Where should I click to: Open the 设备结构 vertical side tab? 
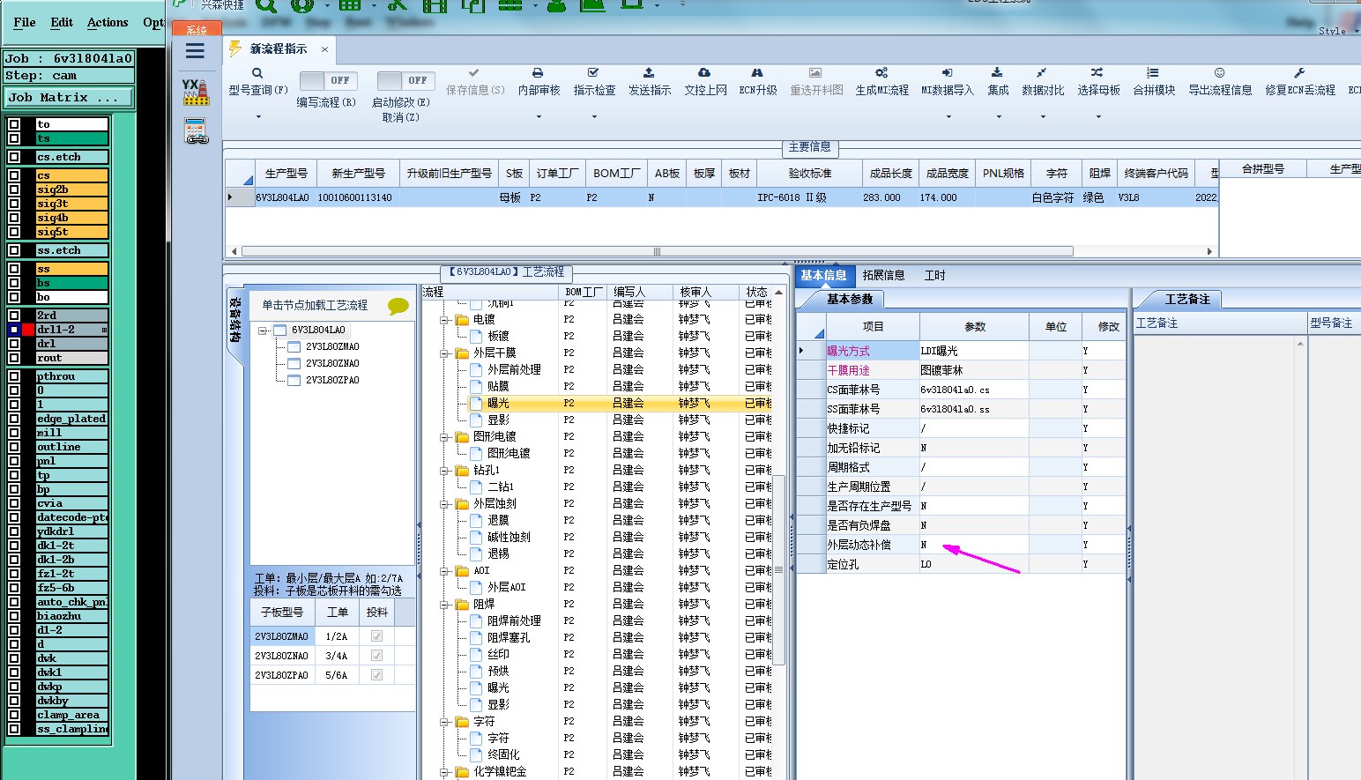tap(235, 319)
